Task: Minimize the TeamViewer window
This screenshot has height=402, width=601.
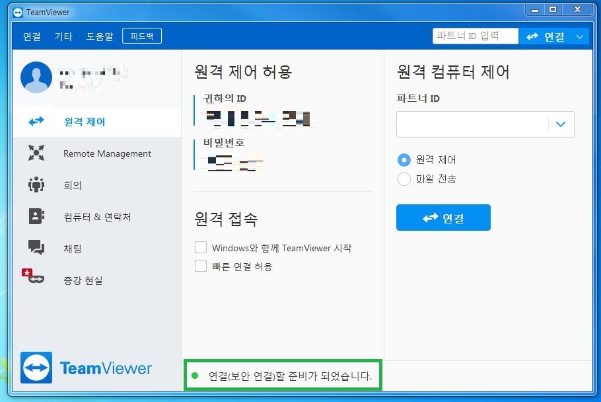Action: click(x=535, y=10)
